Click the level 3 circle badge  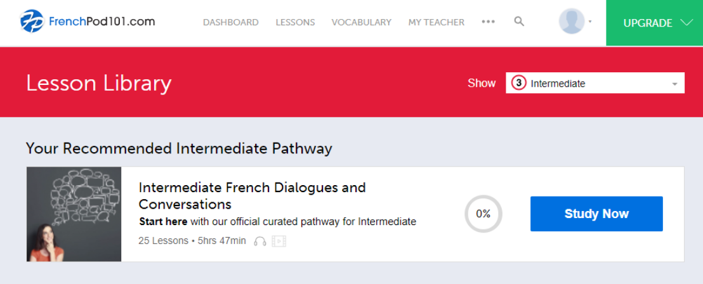519,83
